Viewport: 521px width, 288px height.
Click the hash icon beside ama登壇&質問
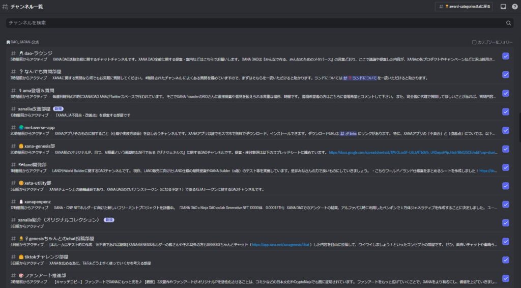pos(13,91)
